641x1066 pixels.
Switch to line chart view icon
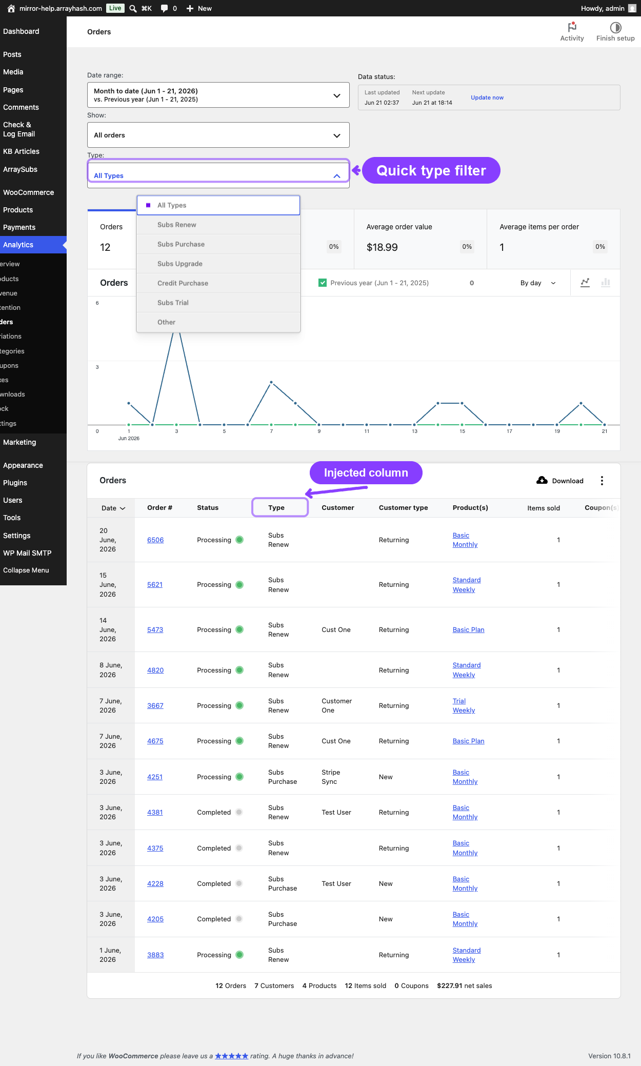pyautogui.click(x=585, y=283)
